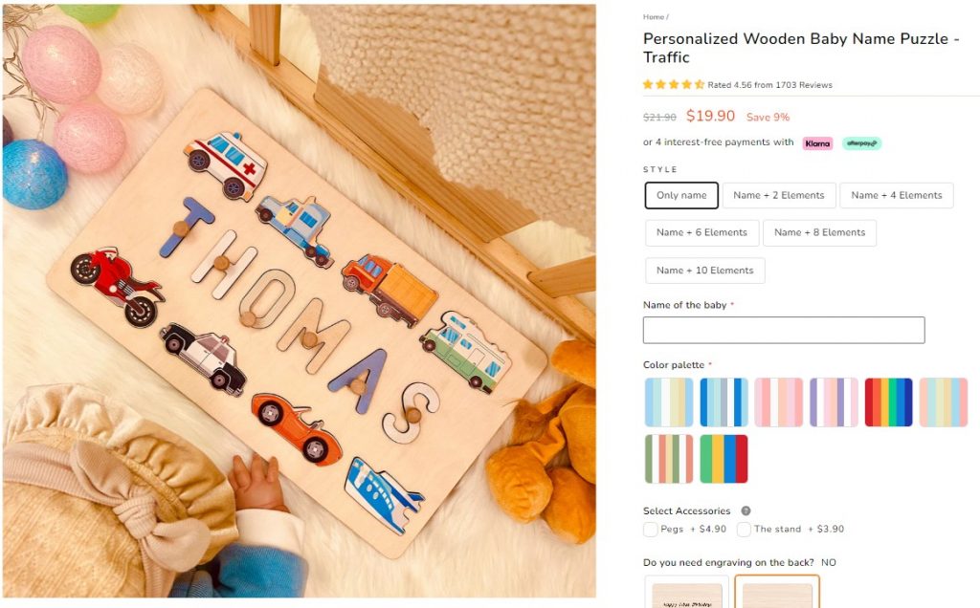The height and width of the screenshot is (608, 980).
Task: Open the Select Accessories help question mark
Action: (746, 510)
